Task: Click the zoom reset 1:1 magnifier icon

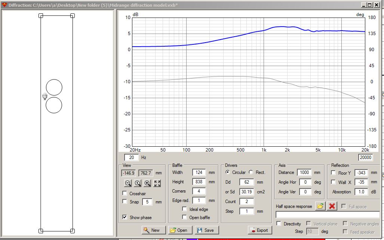Action: 137,183
